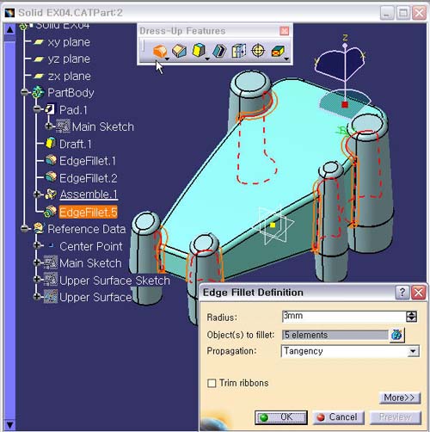Select the Shell tool icon
This screenshot has width=430, height=432.
219,51
